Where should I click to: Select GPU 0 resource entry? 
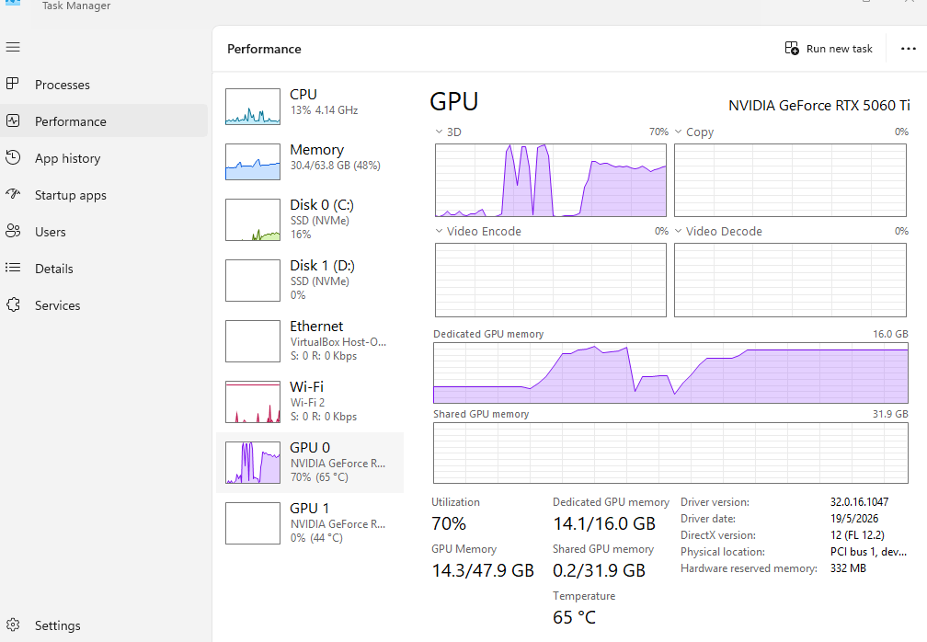pos(310,463)
